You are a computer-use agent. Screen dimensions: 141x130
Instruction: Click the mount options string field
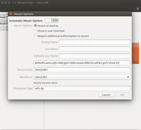coord(82,63)
